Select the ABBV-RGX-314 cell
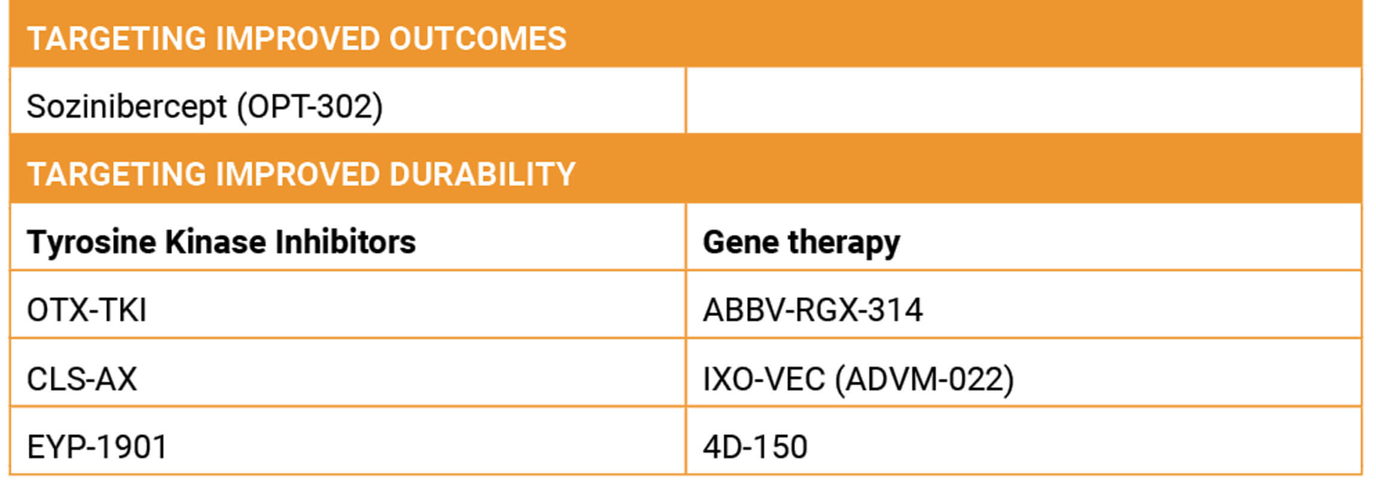The width and height of the screenshot is (1376, 490). pos(812,310)
